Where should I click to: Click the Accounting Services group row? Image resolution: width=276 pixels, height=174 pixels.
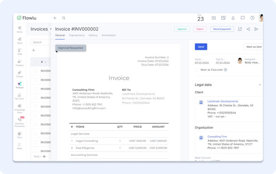(x=119, y=155)
